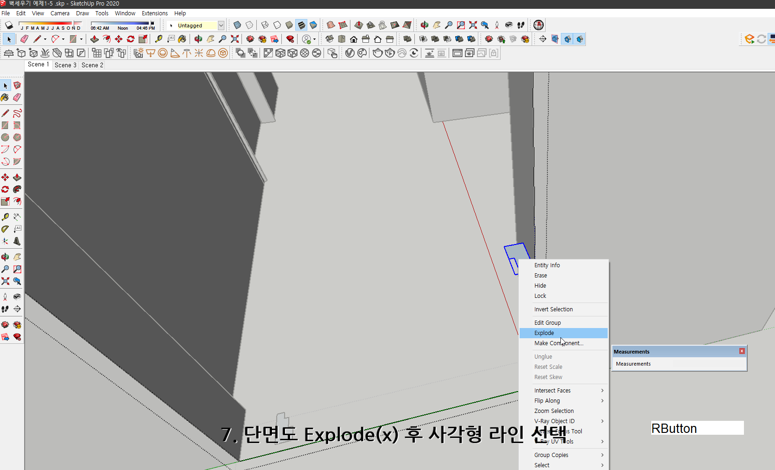The height and width of the screenshot is (470, 775).
Task: Enable Monochrome face style
Action: click(x=314, y=25)
